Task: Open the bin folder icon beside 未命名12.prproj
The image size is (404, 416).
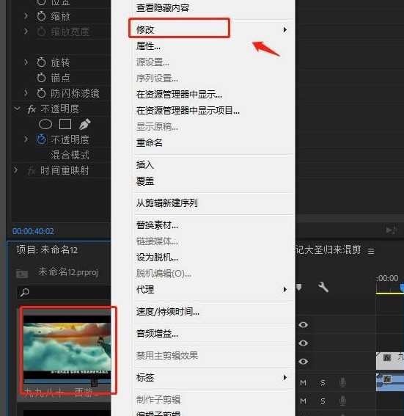Action: tap(22, 273)
